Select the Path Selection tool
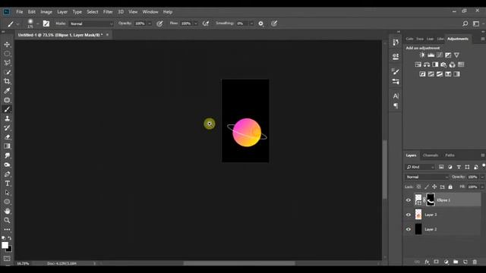The width and height of the screenshot is (486, 273). point(7,193)
